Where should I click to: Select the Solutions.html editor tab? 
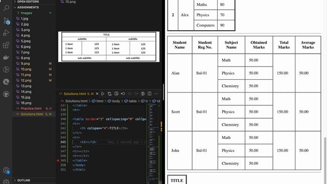click(77, 94)
